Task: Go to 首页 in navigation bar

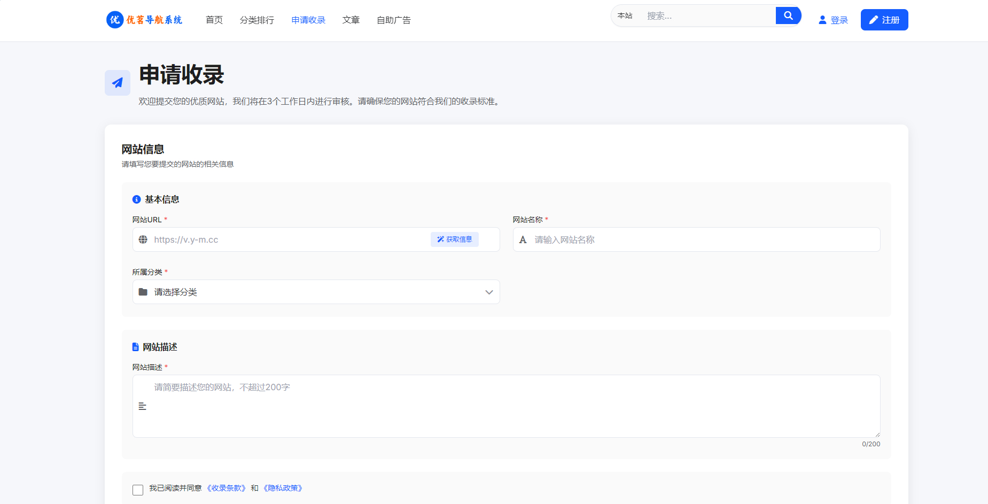Action: pos(214,20)
